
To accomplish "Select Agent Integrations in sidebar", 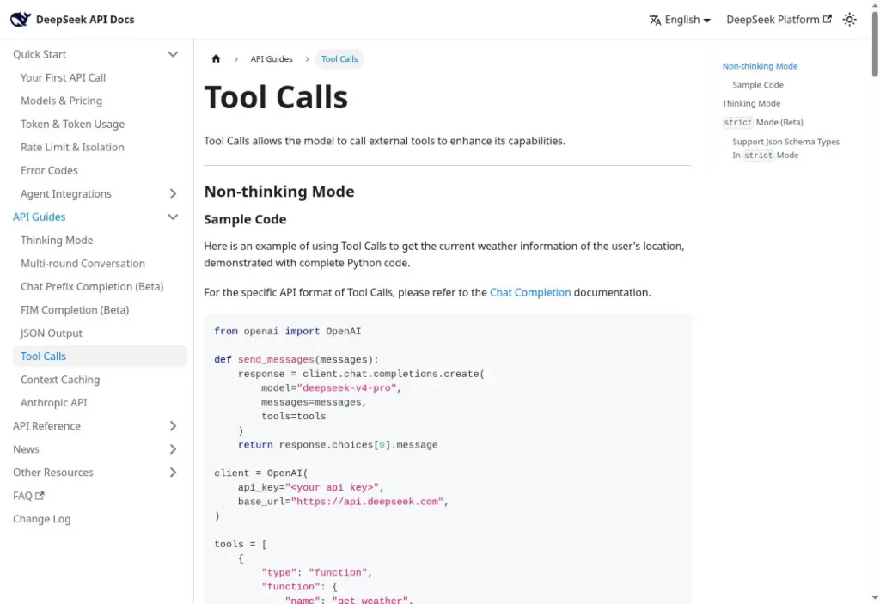I will (66, 193).
